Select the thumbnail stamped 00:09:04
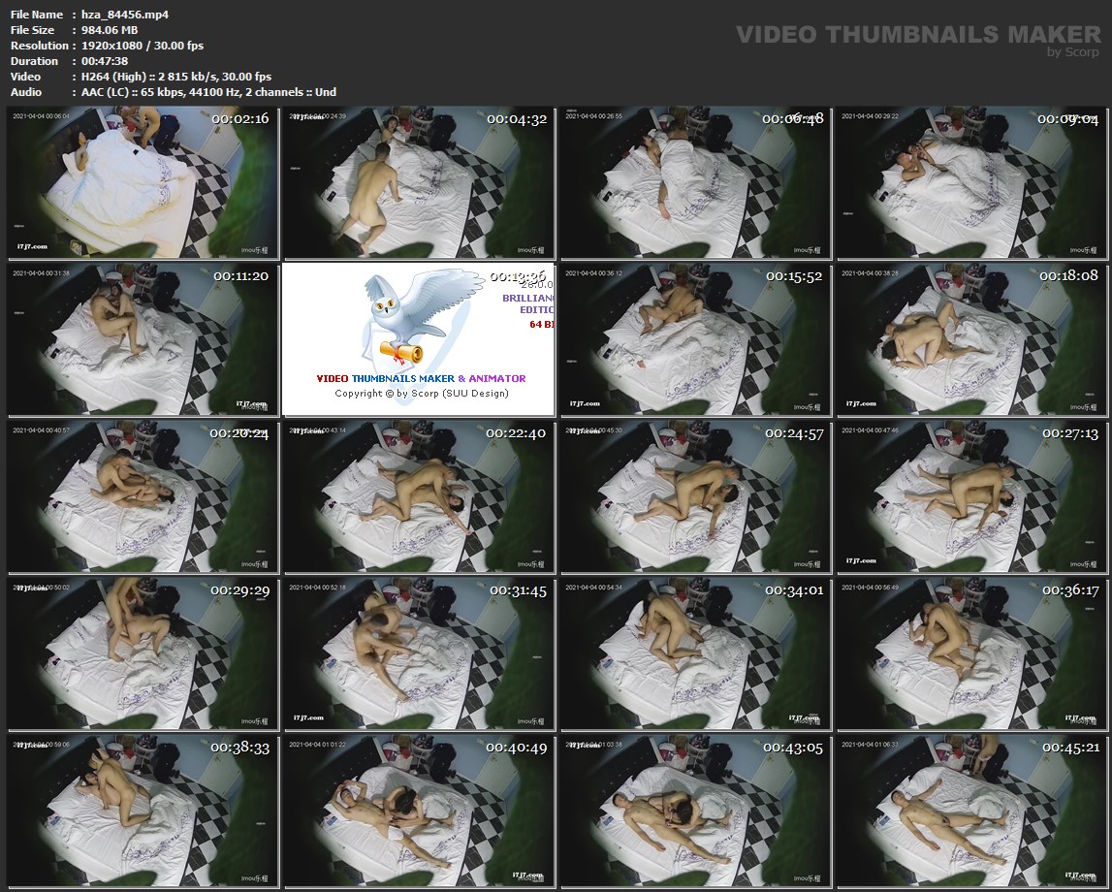 (971, 182)
